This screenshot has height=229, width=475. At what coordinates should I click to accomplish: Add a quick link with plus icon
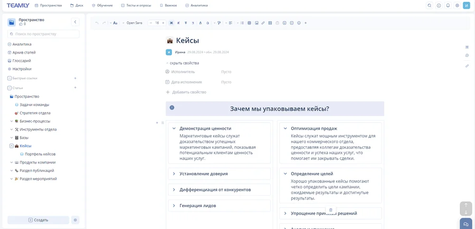76,78
